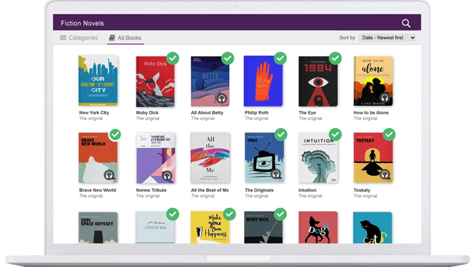Image resolution: width=476 pixels, height=267 pixels.
Task: Select the Cannery Row cover
Action: click(155, 227)
